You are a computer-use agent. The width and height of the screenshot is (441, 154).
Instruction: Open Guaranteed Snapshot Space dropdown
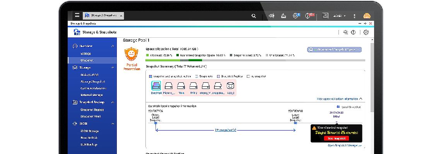click(334, 50)
